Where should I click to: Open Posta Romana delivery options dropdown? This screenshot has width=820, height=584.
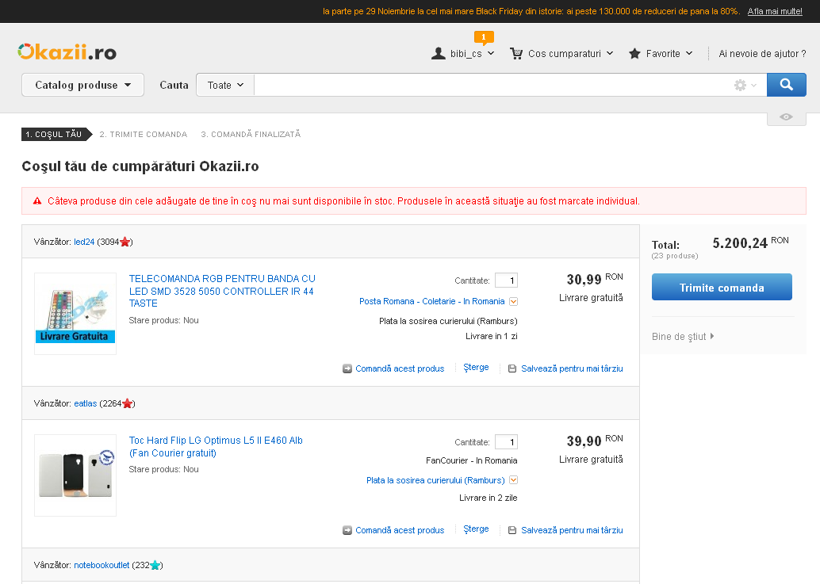514,301
